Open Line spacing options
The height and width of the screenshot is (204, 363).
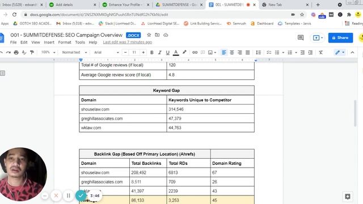click(259, 53)
